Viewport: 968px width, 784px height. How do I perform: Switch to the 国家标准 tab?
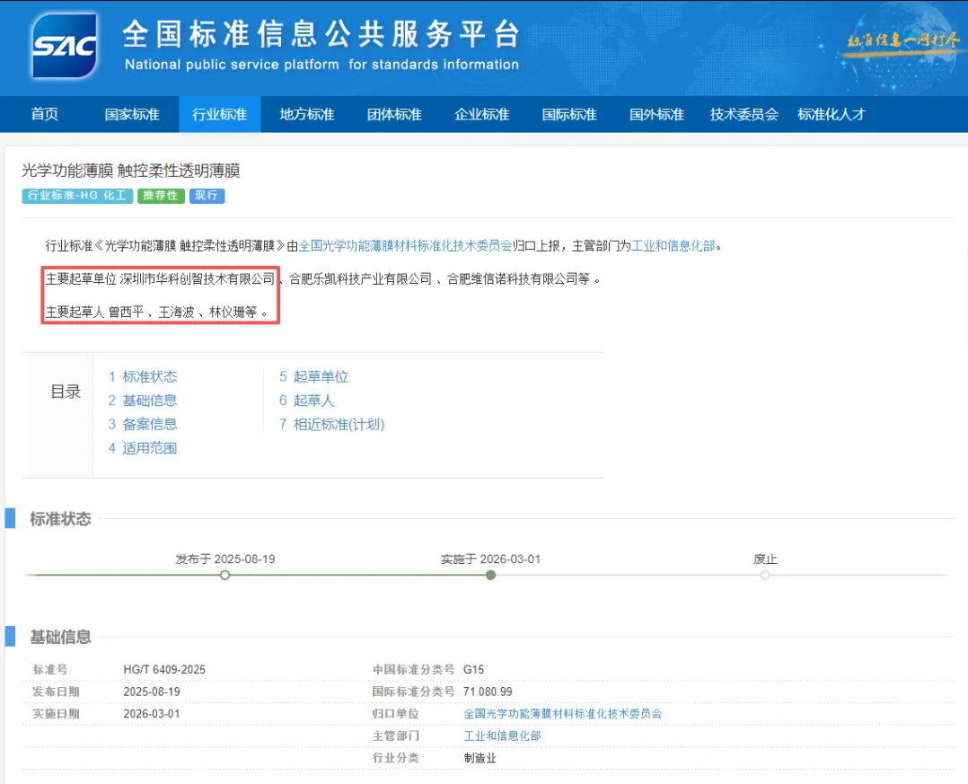(132, 114)
